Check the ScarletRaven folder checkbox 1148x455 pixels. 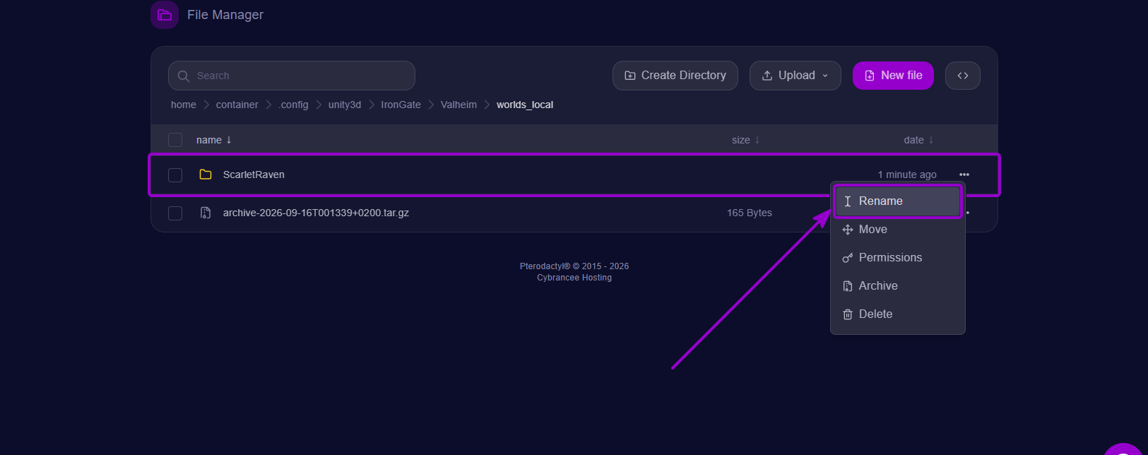pos(175,175)
